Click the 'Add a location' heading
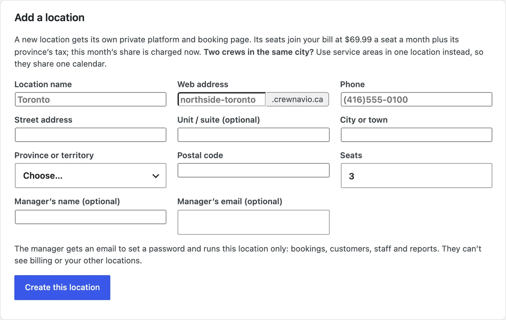The width and height of the screenshot is (506, 320). coord(50,18)
